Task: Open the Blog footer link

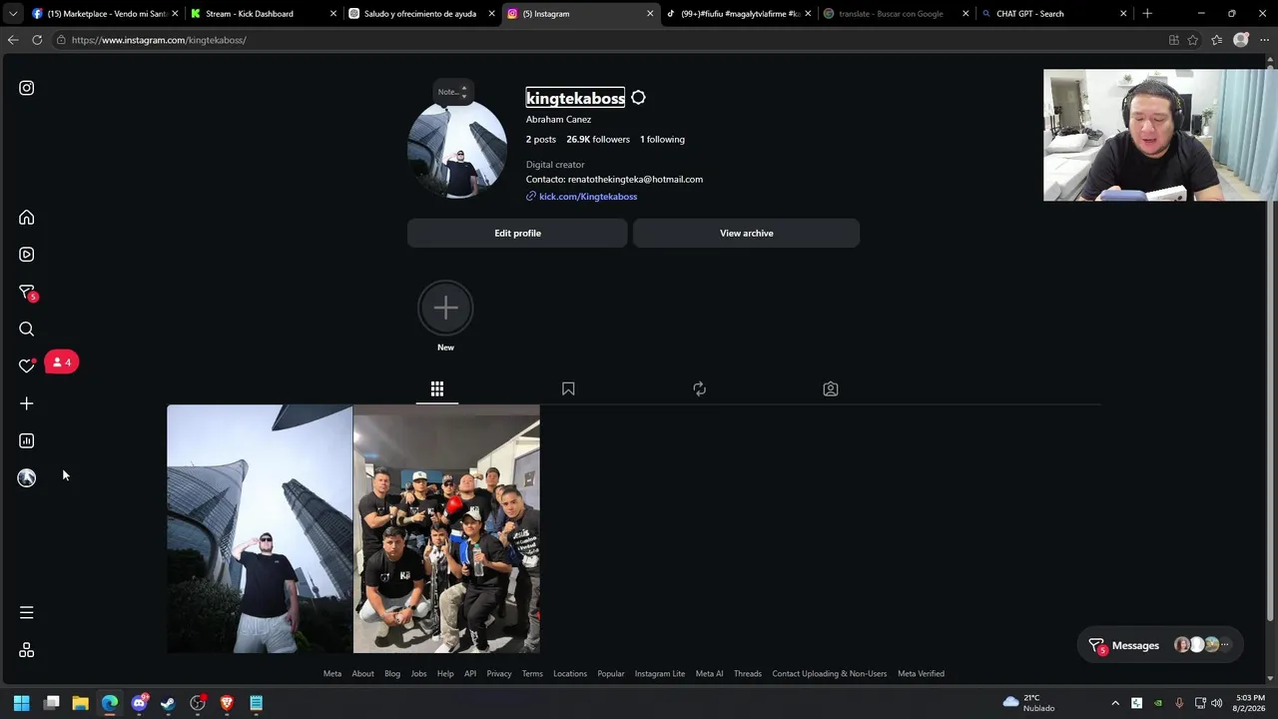Action: pyautogui.click(x=392, y=674)
